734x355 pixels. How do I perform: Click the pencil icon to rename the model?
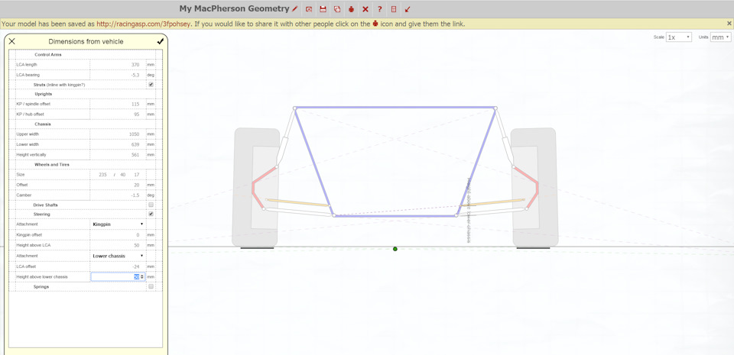click(294, 9)
